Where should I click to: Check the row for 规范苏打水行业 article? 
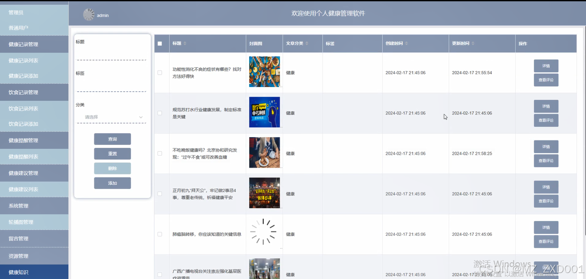coord(160,113)
